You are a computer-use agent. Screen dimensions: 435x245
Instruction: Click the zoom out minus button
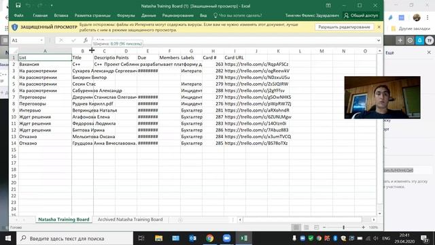pyautogui.click(x=324, y=227)
